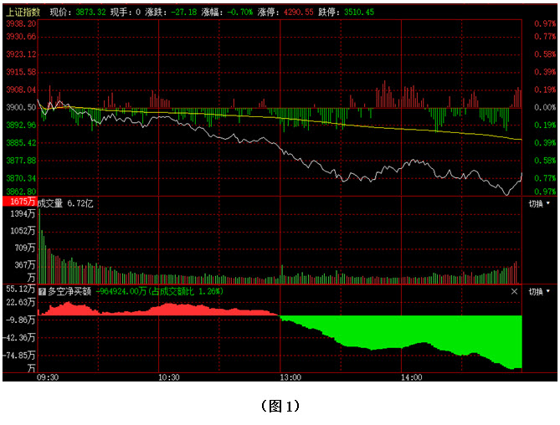The image size is (560, 425).
Task: Click the green net-selling area in bottom chart
Action: pyautogui.click(x=402, y=330)
